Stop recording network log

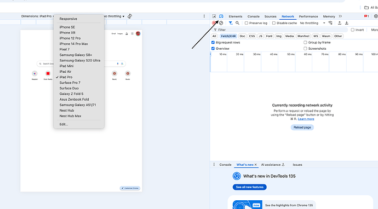pyautogui.click(x=214, y=23)
